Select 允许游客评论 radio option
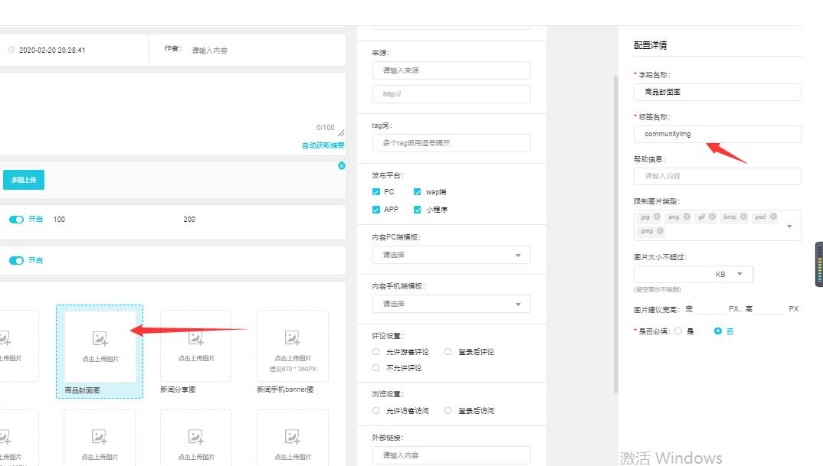The height and width of the screenshot is (466, 823). [375, 352]
